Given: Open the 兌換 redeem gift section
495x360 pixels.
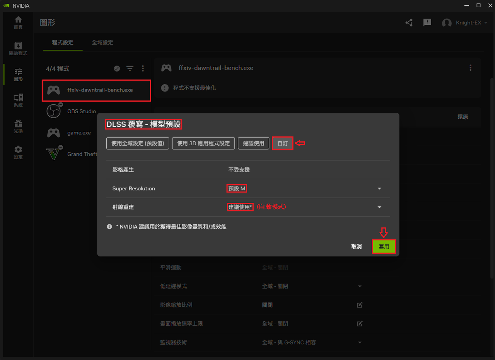Looking at the screenshot, I should (x=18, y=127).
